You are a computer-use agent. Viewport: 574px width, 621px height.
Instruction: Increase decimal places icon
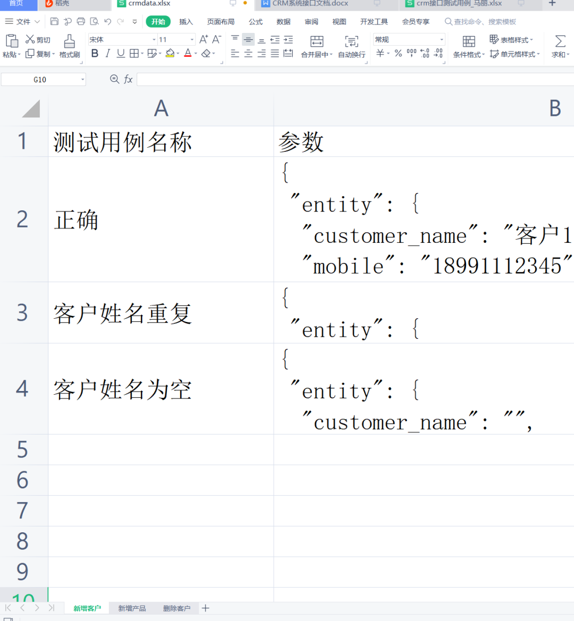[425, 54]
